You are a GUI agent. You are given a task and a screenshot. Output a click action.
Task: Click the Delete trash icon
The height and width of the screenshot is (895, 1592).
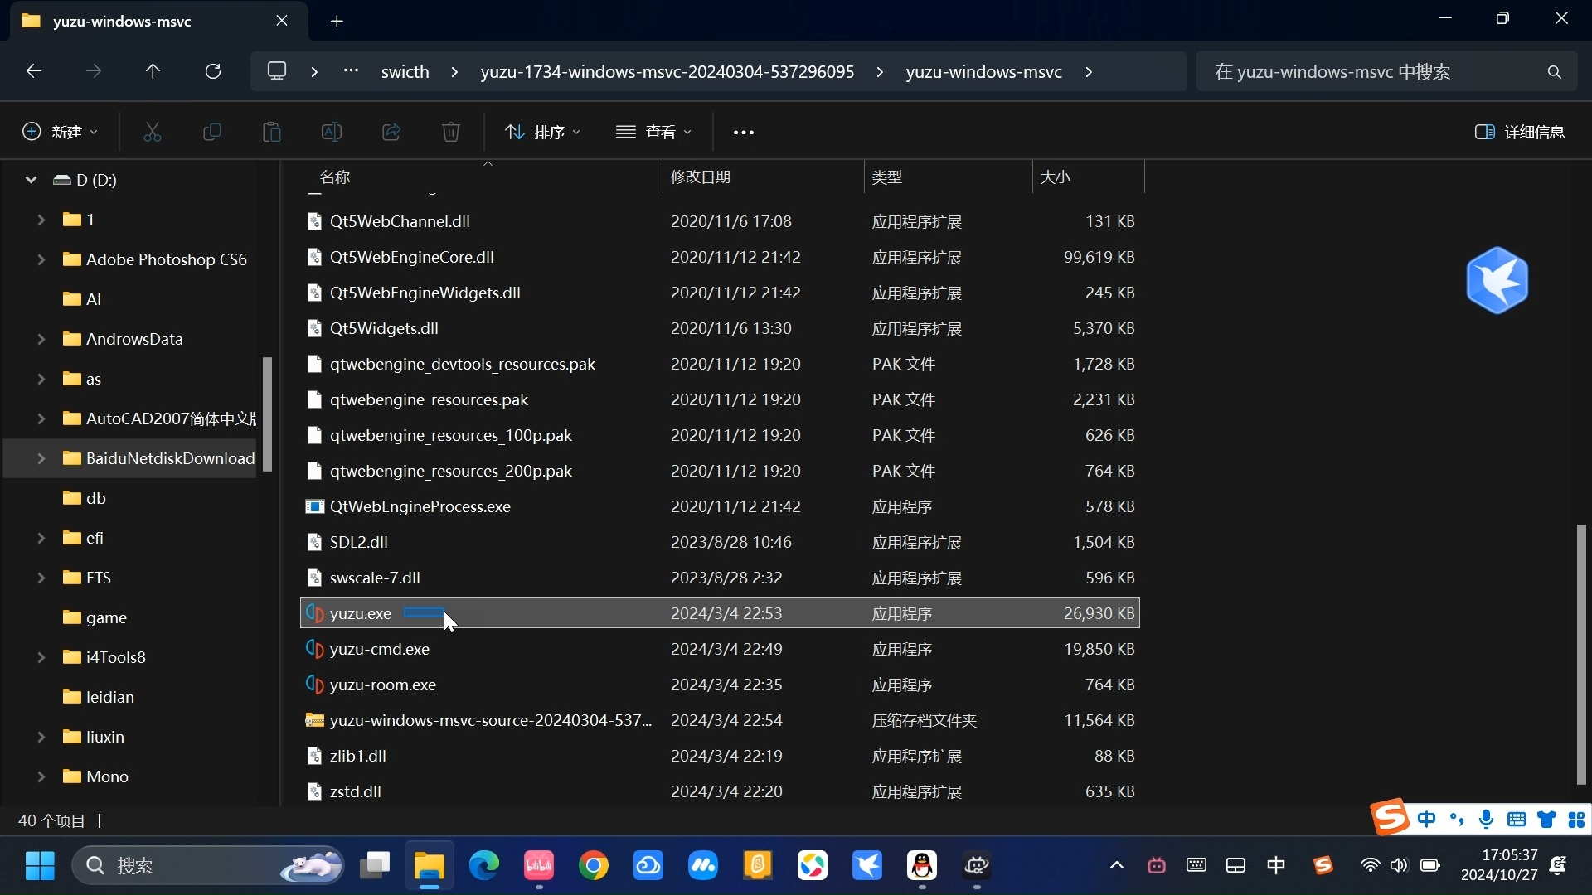click(x=451, y=132)
